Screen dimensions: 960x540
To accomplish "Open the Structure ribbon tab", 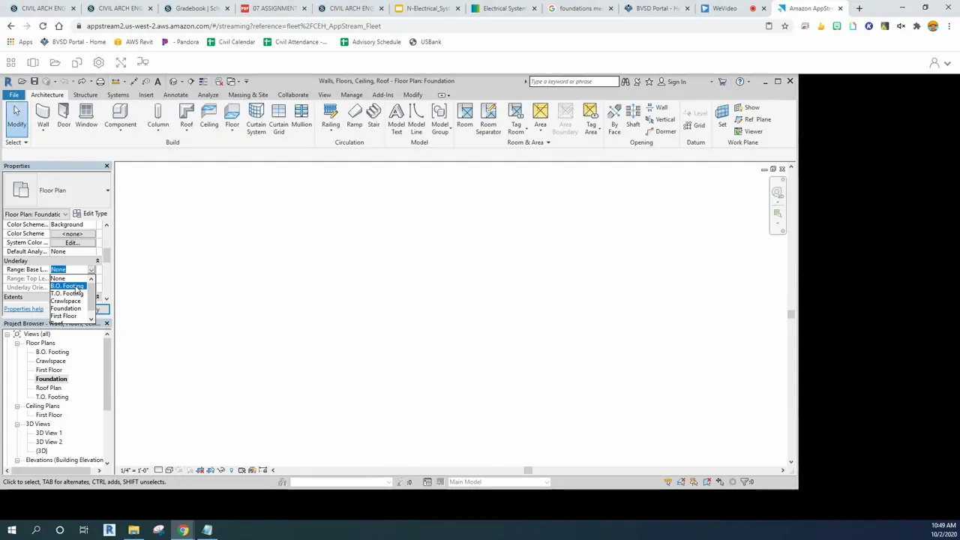I will 85,95.
